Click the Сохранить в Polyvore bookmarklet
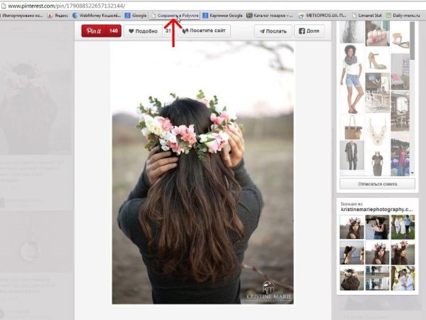Image resolution: width=426 pixels, height=320 pixels. (175, 16)
